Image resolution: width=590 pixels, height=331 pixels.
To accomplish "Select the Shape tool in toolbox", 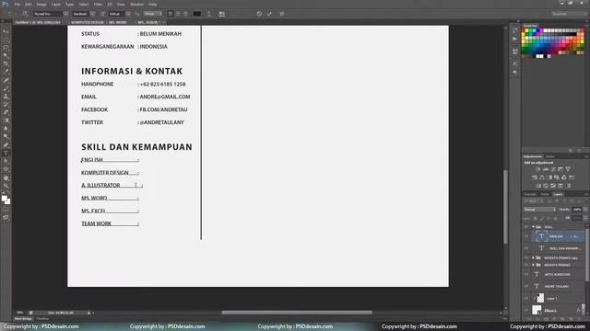I will pyautogui.click(x=6, y=169).
